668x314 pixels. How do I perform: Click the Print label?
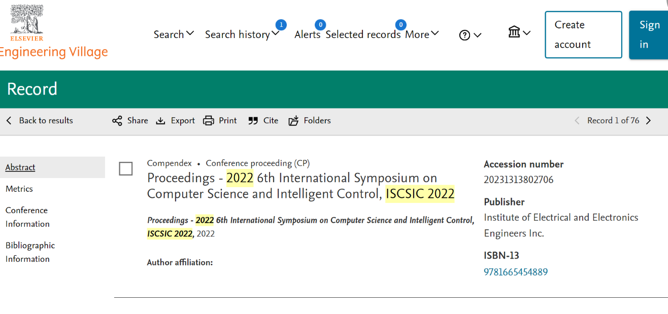point(228,120)
